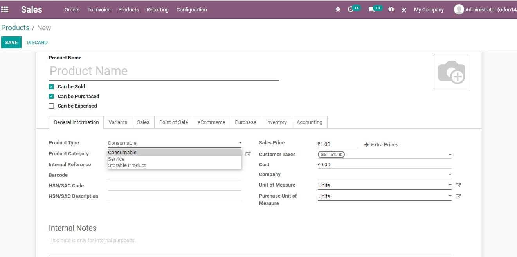517x257 pixels.
Task: Open activities with the clock icon
Action: coord(352,9)
